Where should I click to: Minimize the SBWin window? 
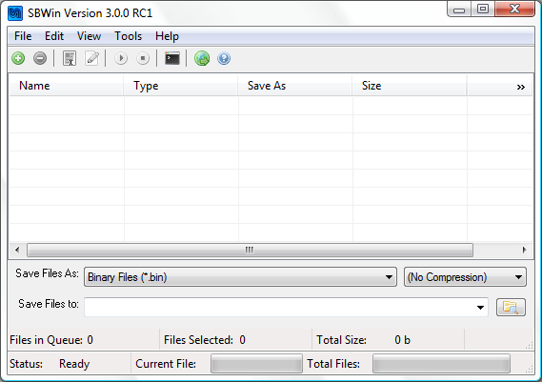pyautogui.click(x=459, y=10)
